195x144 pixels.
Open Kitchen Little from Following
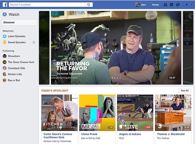coord(15,74)
